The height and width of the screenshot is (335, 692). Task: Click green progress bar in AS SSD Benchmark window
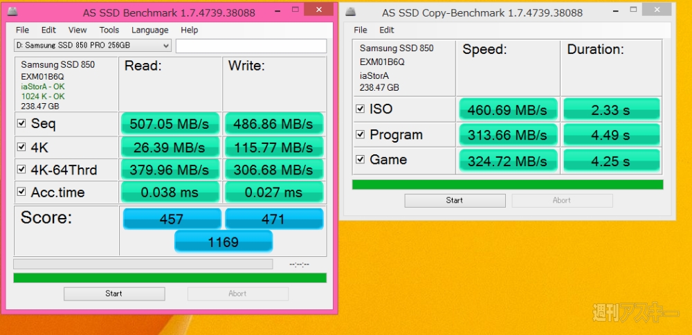[x=170, y=278]
